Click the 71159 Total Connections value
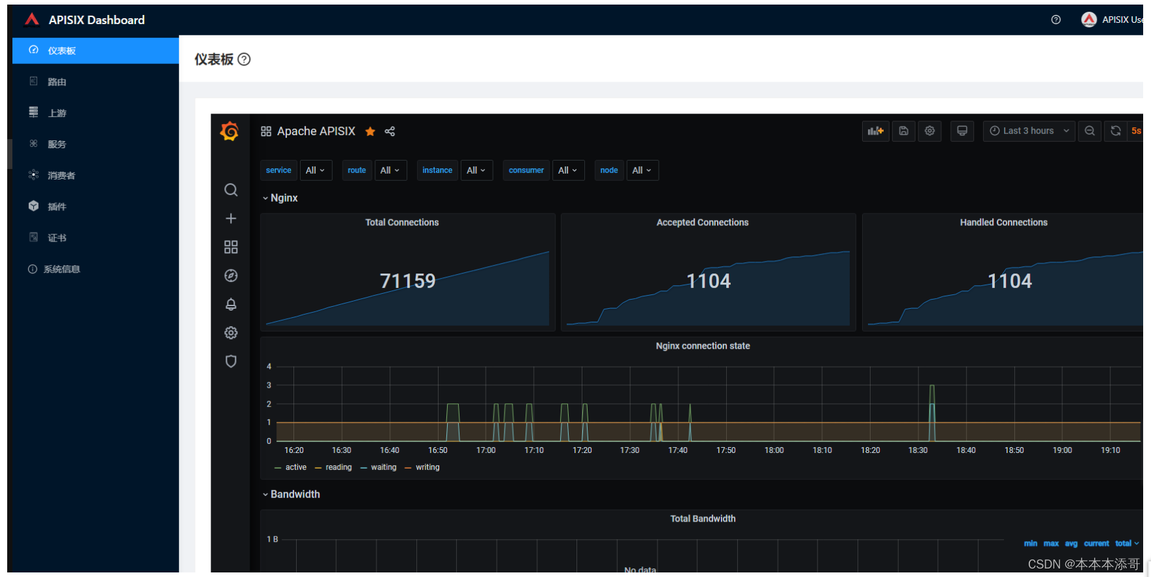Viewport: 1151px width, 577px height. point(408,281)
